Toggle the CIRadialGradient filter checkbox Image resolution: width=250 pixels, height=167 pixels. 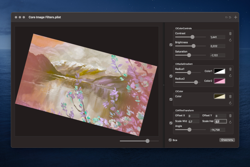point(171,76)
